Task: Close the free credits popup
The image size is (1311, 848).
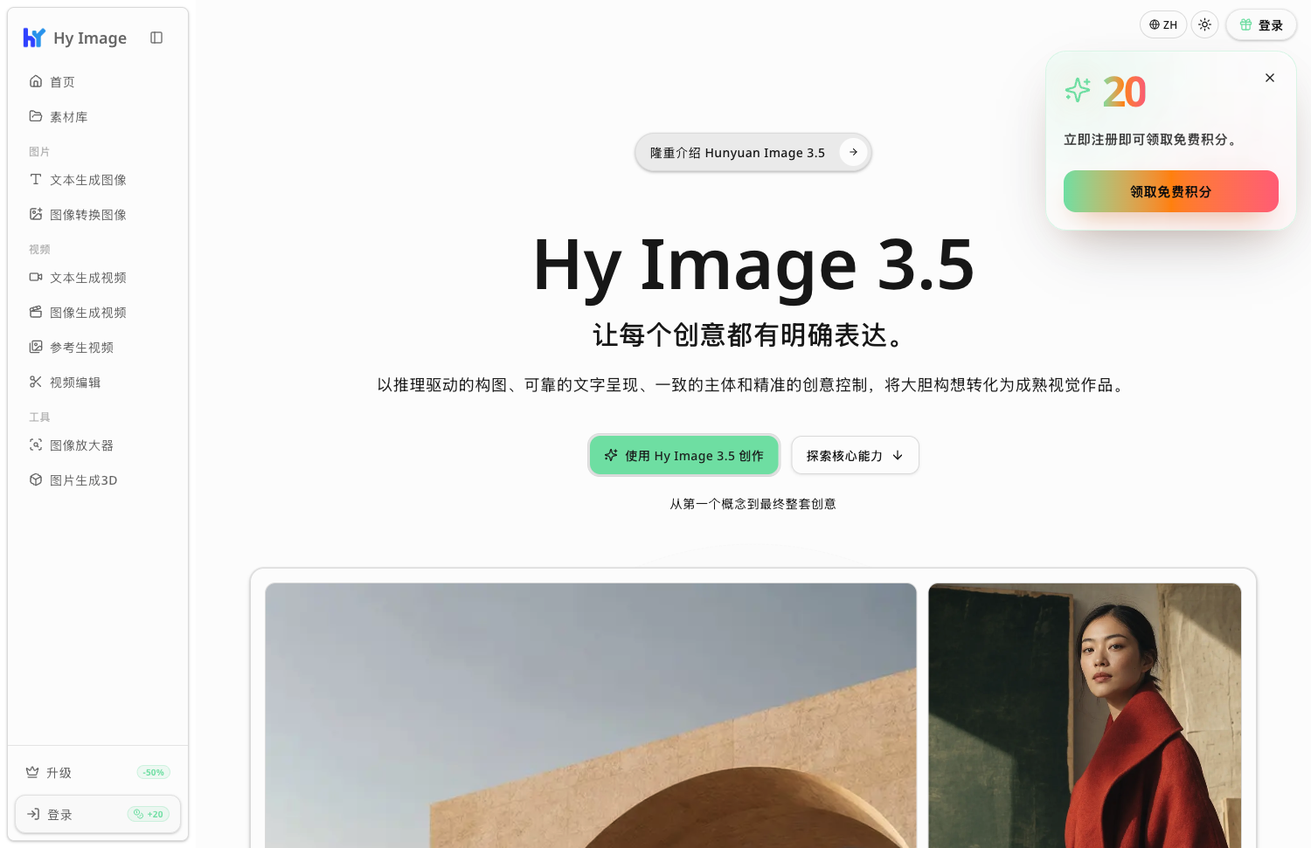Action: click(x=1270, y=78)
